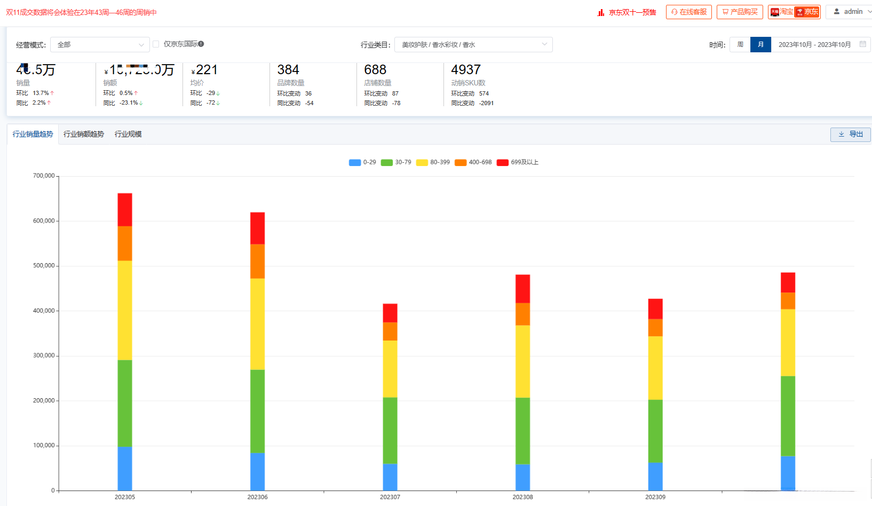Image resolution: width=872 pixels, height=506 pixels.
Task: Toggle the 699及以上 red legend swatch
Action: (503, 163)
